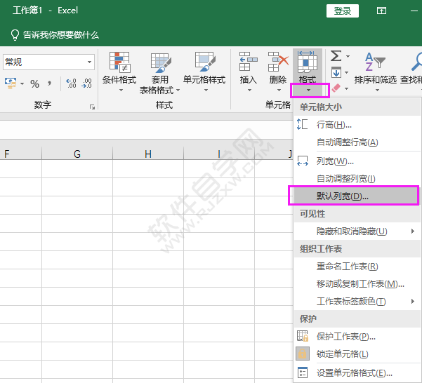422x383 pixels.
Task: Expand accounting format dropdown arrow
Action: (22, 84)
